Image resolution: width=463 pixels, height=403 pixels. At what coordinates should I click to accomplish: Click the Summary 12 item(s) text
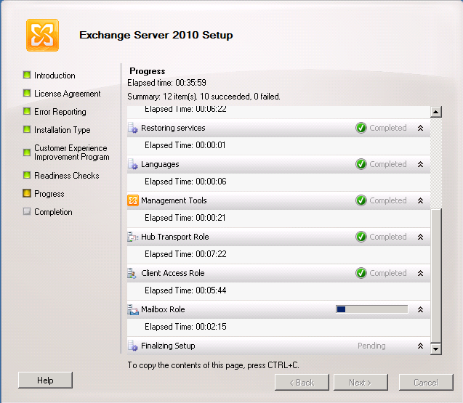click(204, 97)
